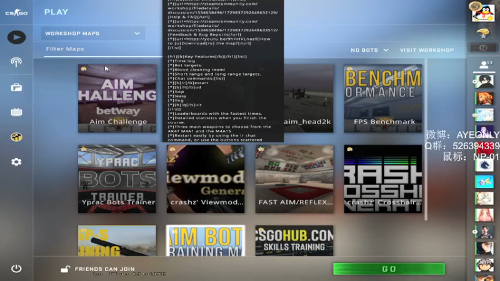Open the inventory briefcase icon

click(16, 87)
